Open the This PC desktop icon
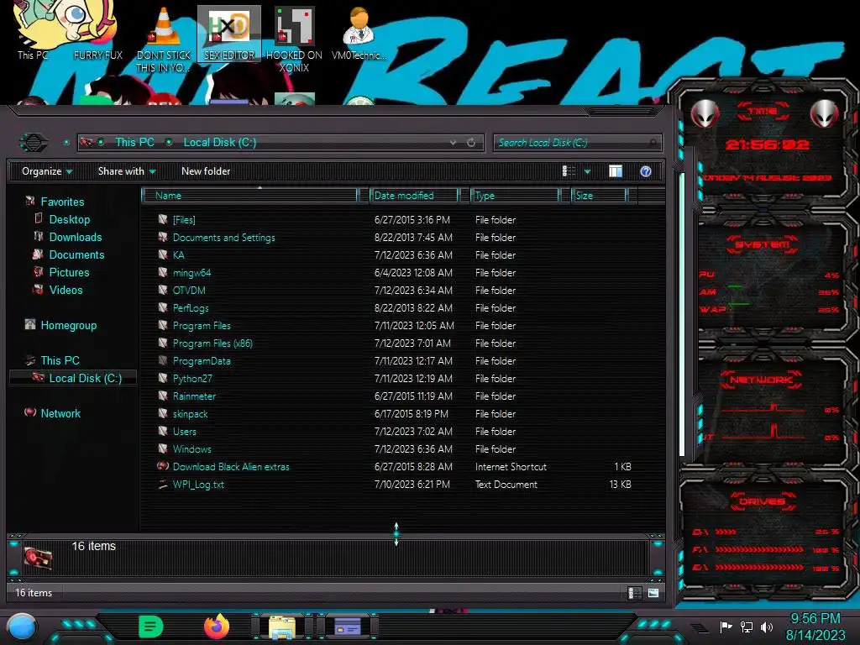 33,32
